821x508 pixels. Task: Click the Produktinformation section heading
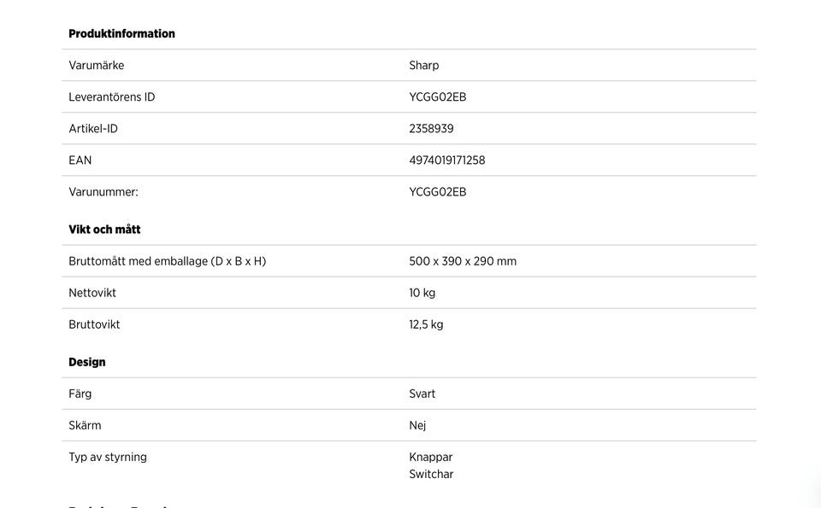pyautogui.click(x=121, y=34)
